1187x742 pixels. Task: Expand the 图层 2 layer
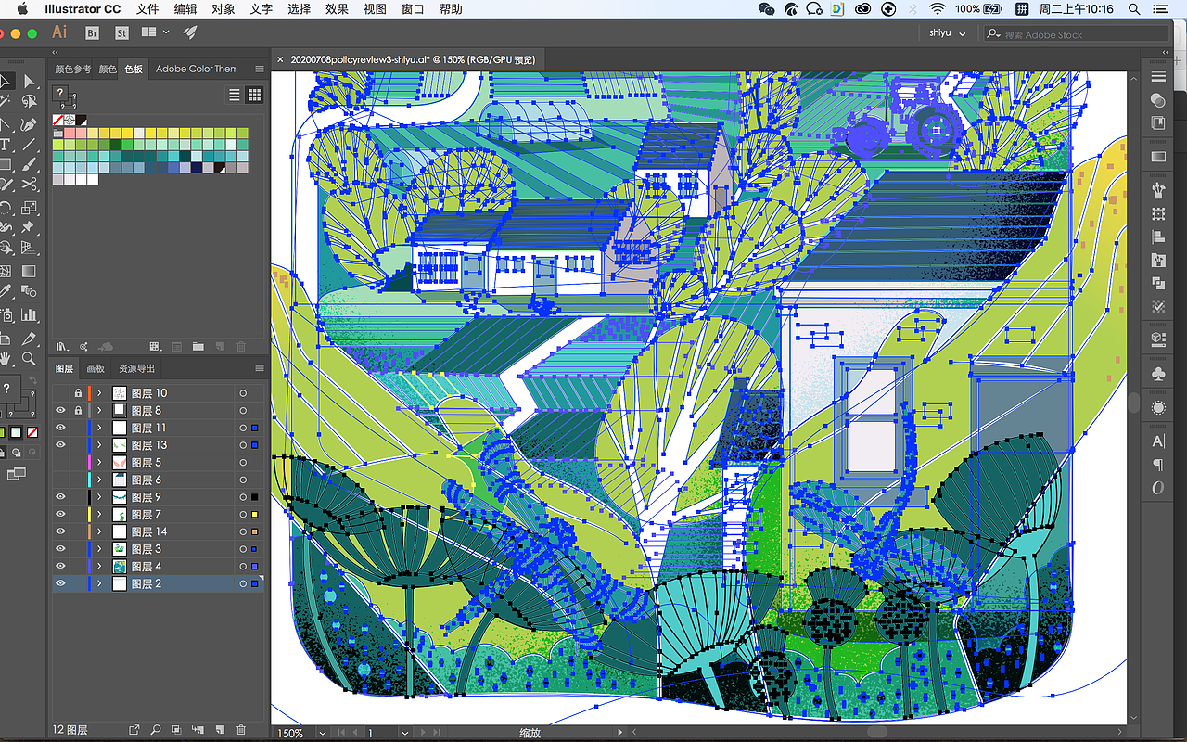98,583
